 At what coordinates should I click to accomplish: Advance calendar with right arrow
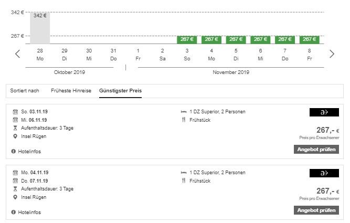(x=332, y=54)
